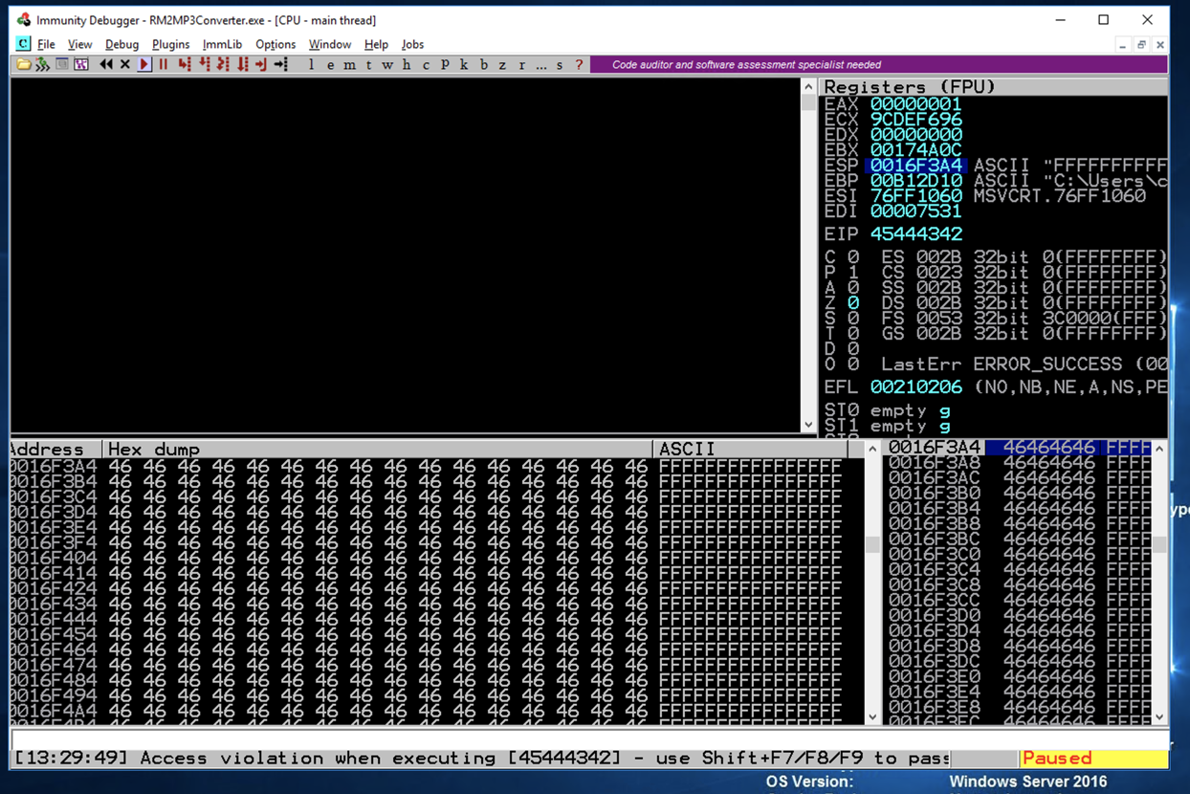Click the Hex dump column header
Viewport: 1190px width, 794px height.
click(377, 449)
